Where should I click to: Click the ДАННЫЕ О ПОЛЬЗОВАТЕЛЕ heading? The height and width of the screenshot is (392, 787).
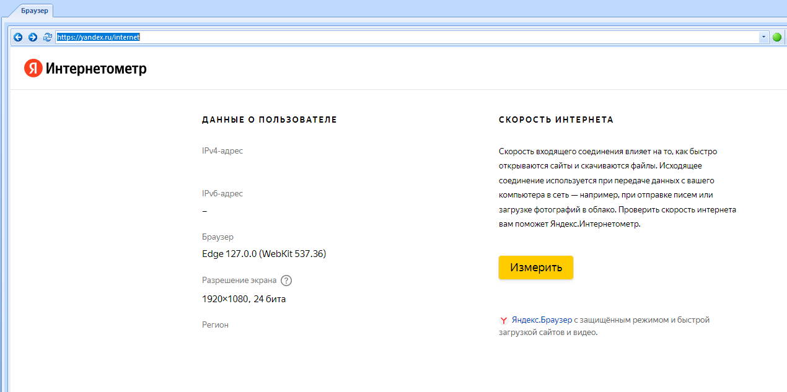coord(270,120)
